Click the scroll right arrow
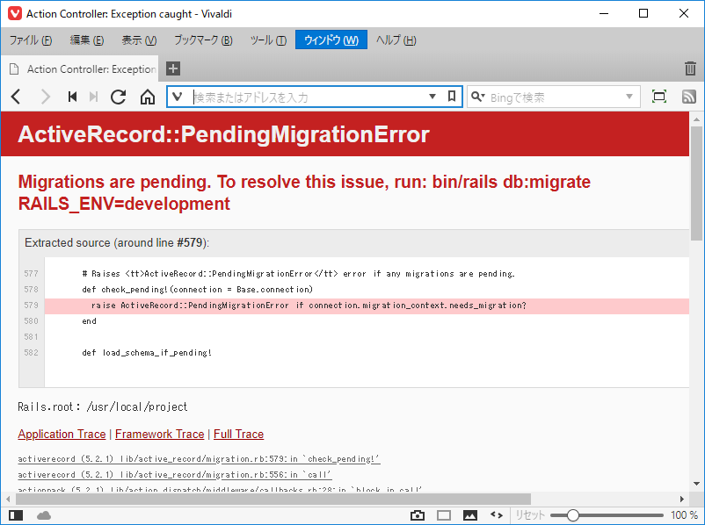This screenshot has height=525, width=705. click(x=682, y=499)
